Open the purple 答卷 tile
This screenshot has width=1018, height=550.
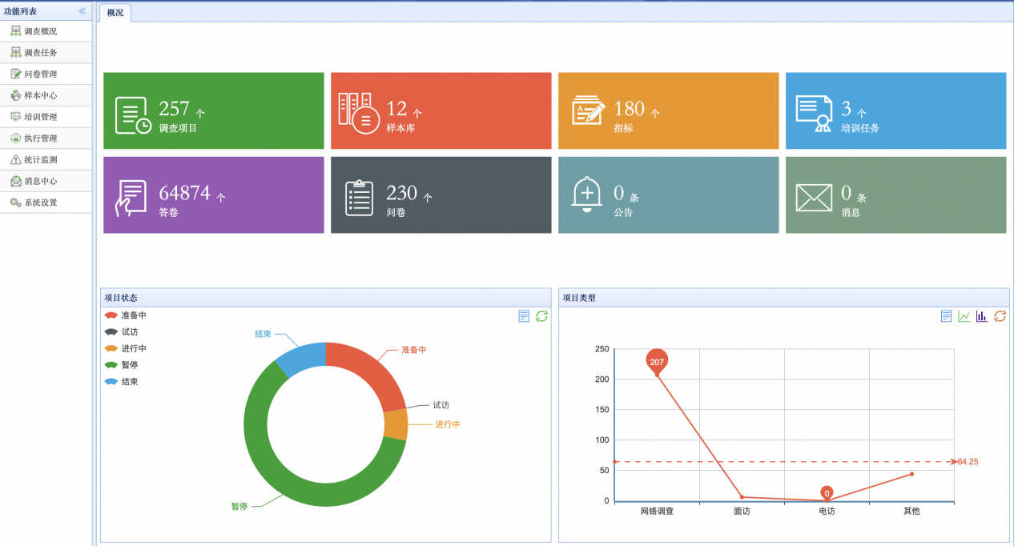click(213, 195)
